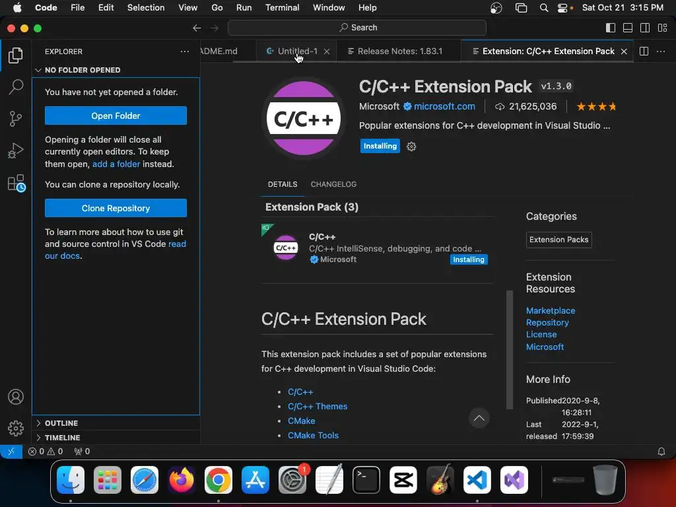Open Explorer views and more actions ellipsis
The height and width of the screenshot is (507, 676).
click(185, 51)
